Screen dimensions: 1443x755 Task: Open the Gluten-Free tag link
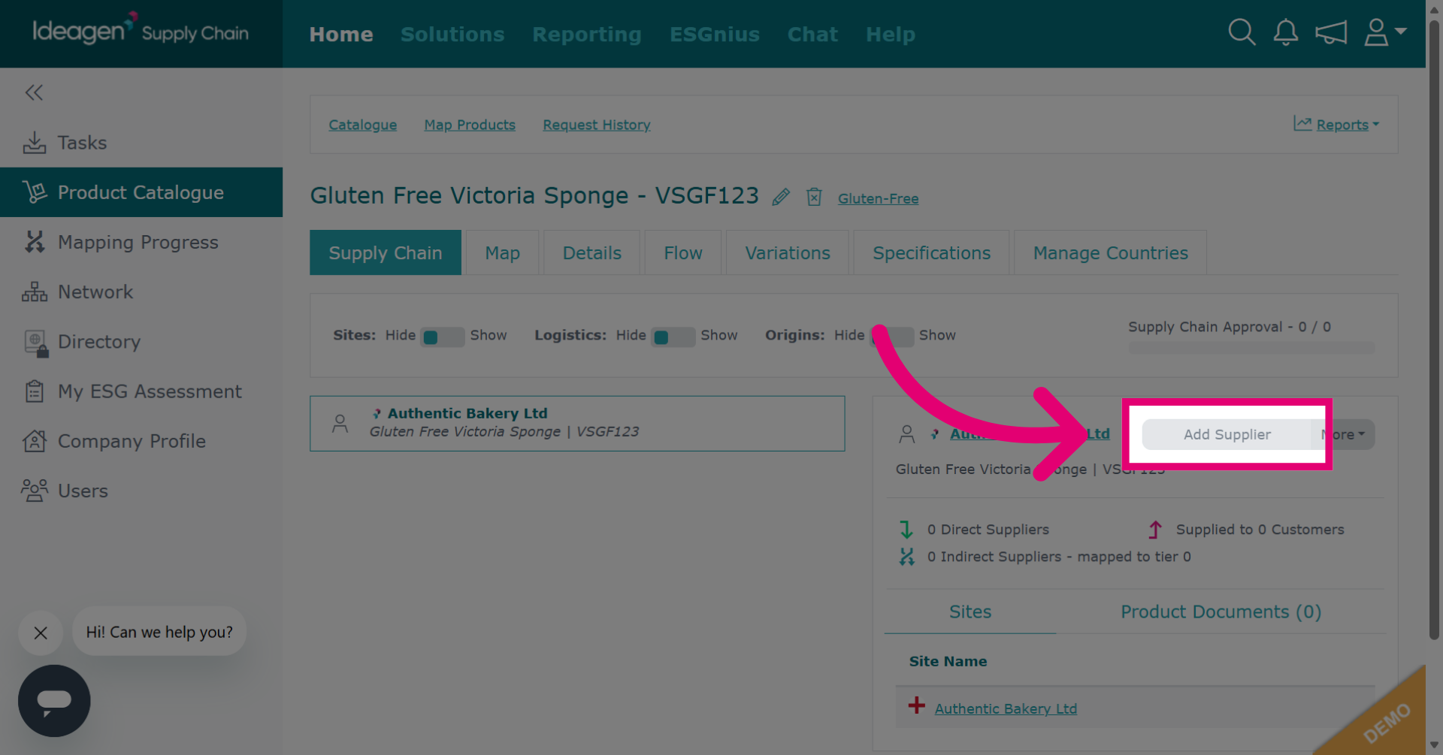pyautogui.click(x=878, y=198)
